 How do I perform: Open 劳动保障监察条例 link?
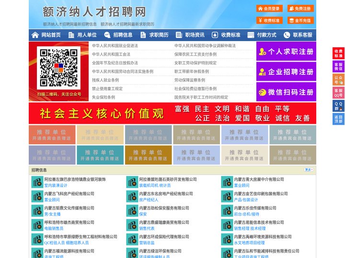[x=190, y=80]
